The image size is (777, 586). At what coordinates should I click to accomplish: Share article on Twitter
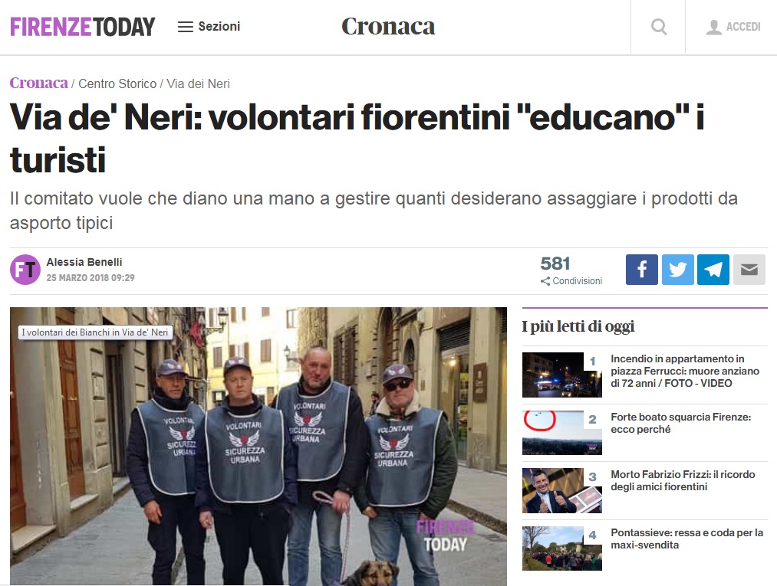(x=677, y=270)
